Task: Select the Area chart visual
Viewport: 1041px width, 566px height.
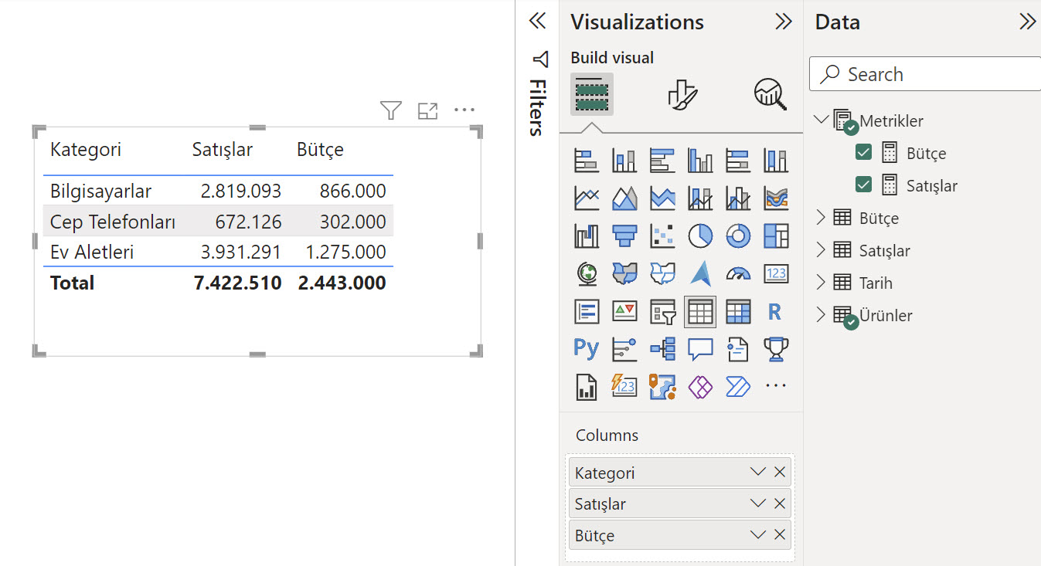Action: (624, 198)
